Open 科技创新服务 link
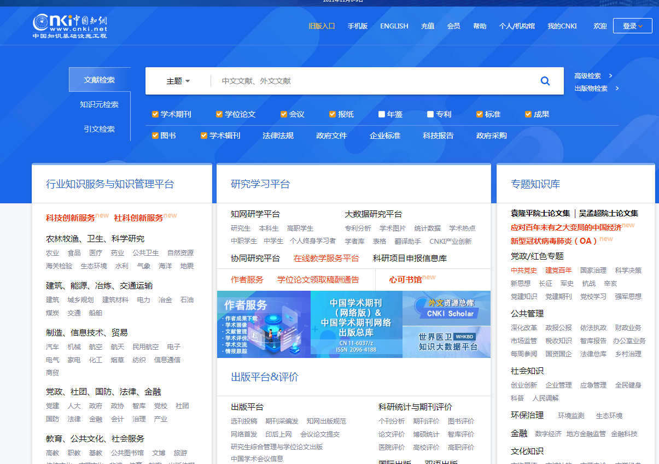This screenshot has width=659, height=464. click(x=71, y=218)
